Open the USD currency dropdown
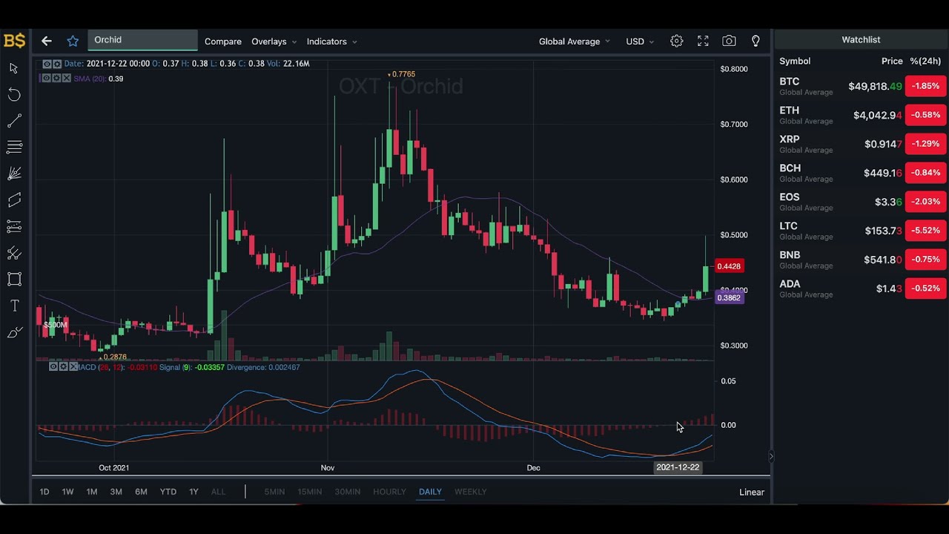 [640, 42]
